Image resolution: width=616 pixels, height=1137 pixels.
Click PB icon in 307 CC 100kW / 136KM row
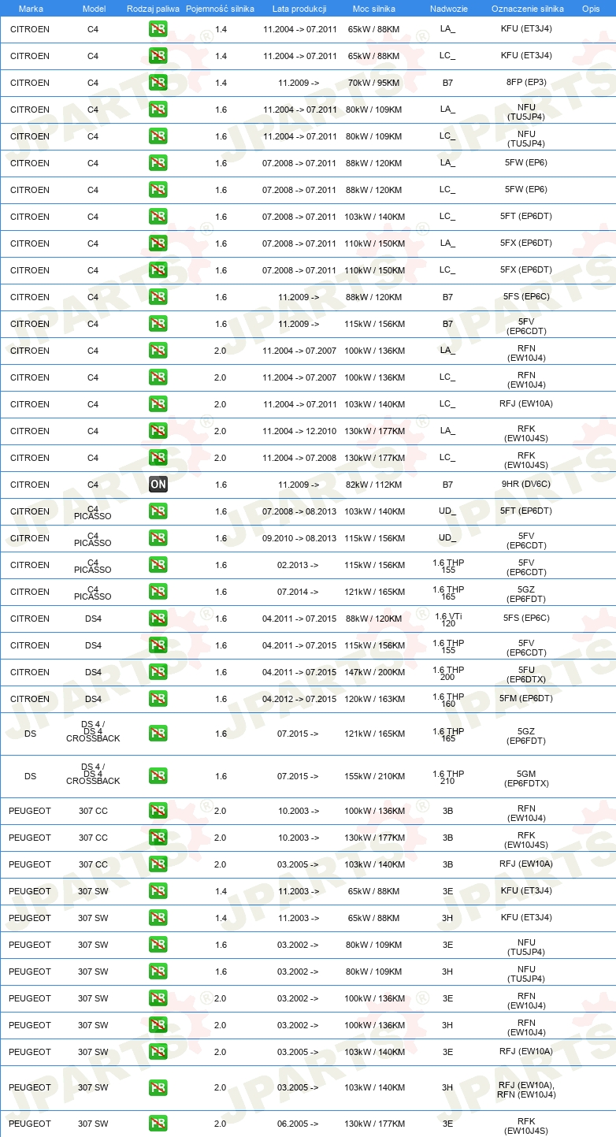(158, 811)
